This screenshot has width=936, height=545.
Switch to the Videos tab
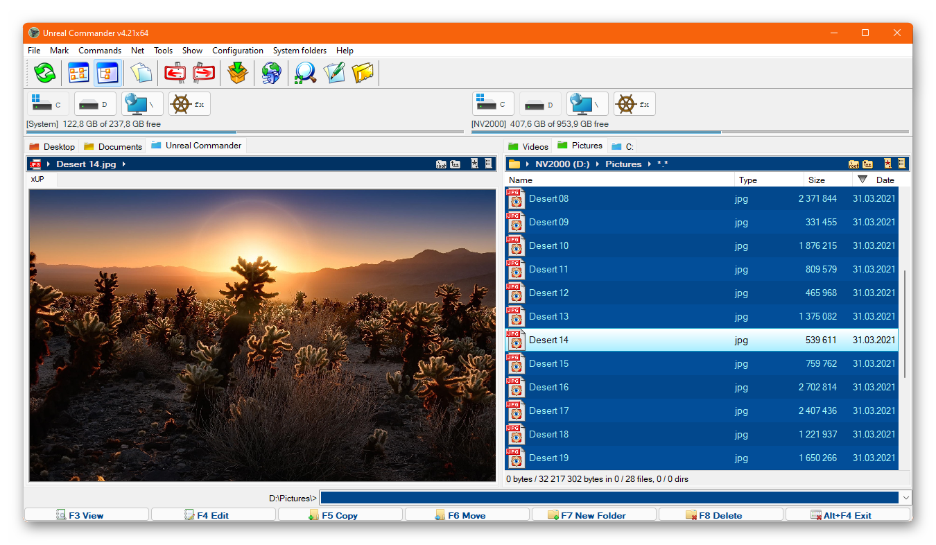tap(528, 146)
